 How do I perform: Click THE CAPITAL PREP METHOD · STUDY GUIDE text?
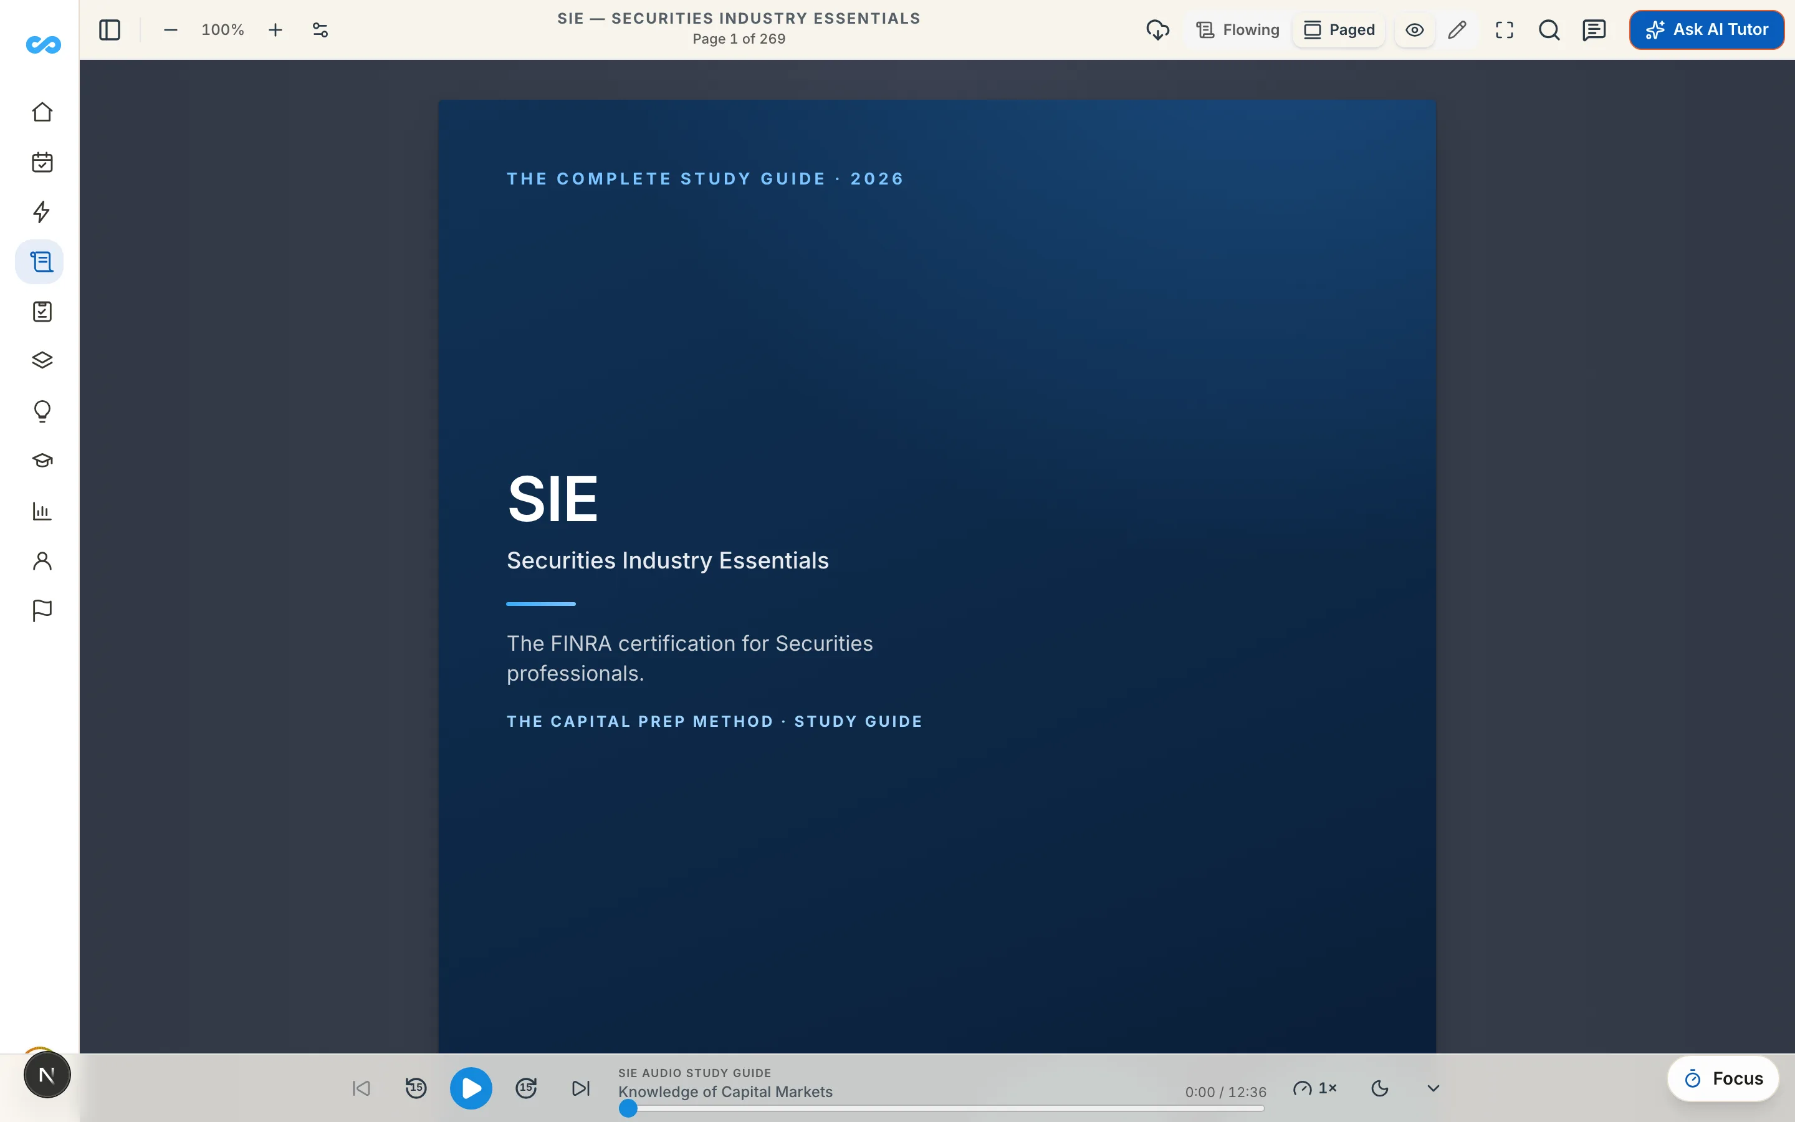(x=714, y=721)
